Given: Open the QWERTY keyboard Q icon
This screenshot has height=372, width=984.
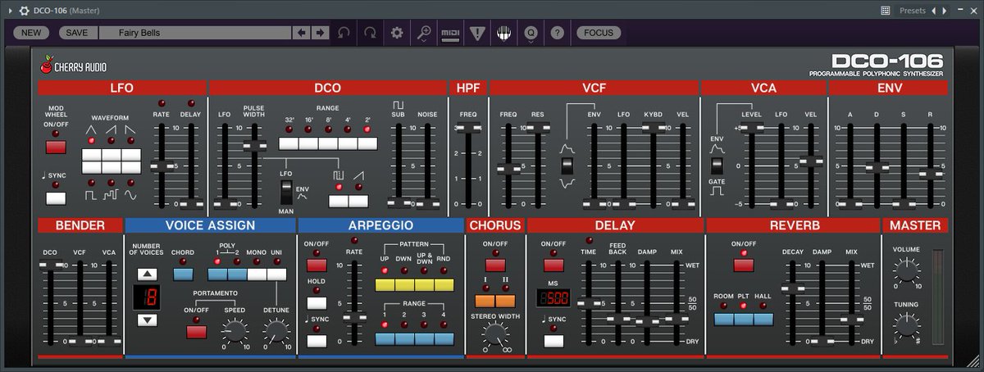Looking at the screenshot, I should click(x=531, y=33).
